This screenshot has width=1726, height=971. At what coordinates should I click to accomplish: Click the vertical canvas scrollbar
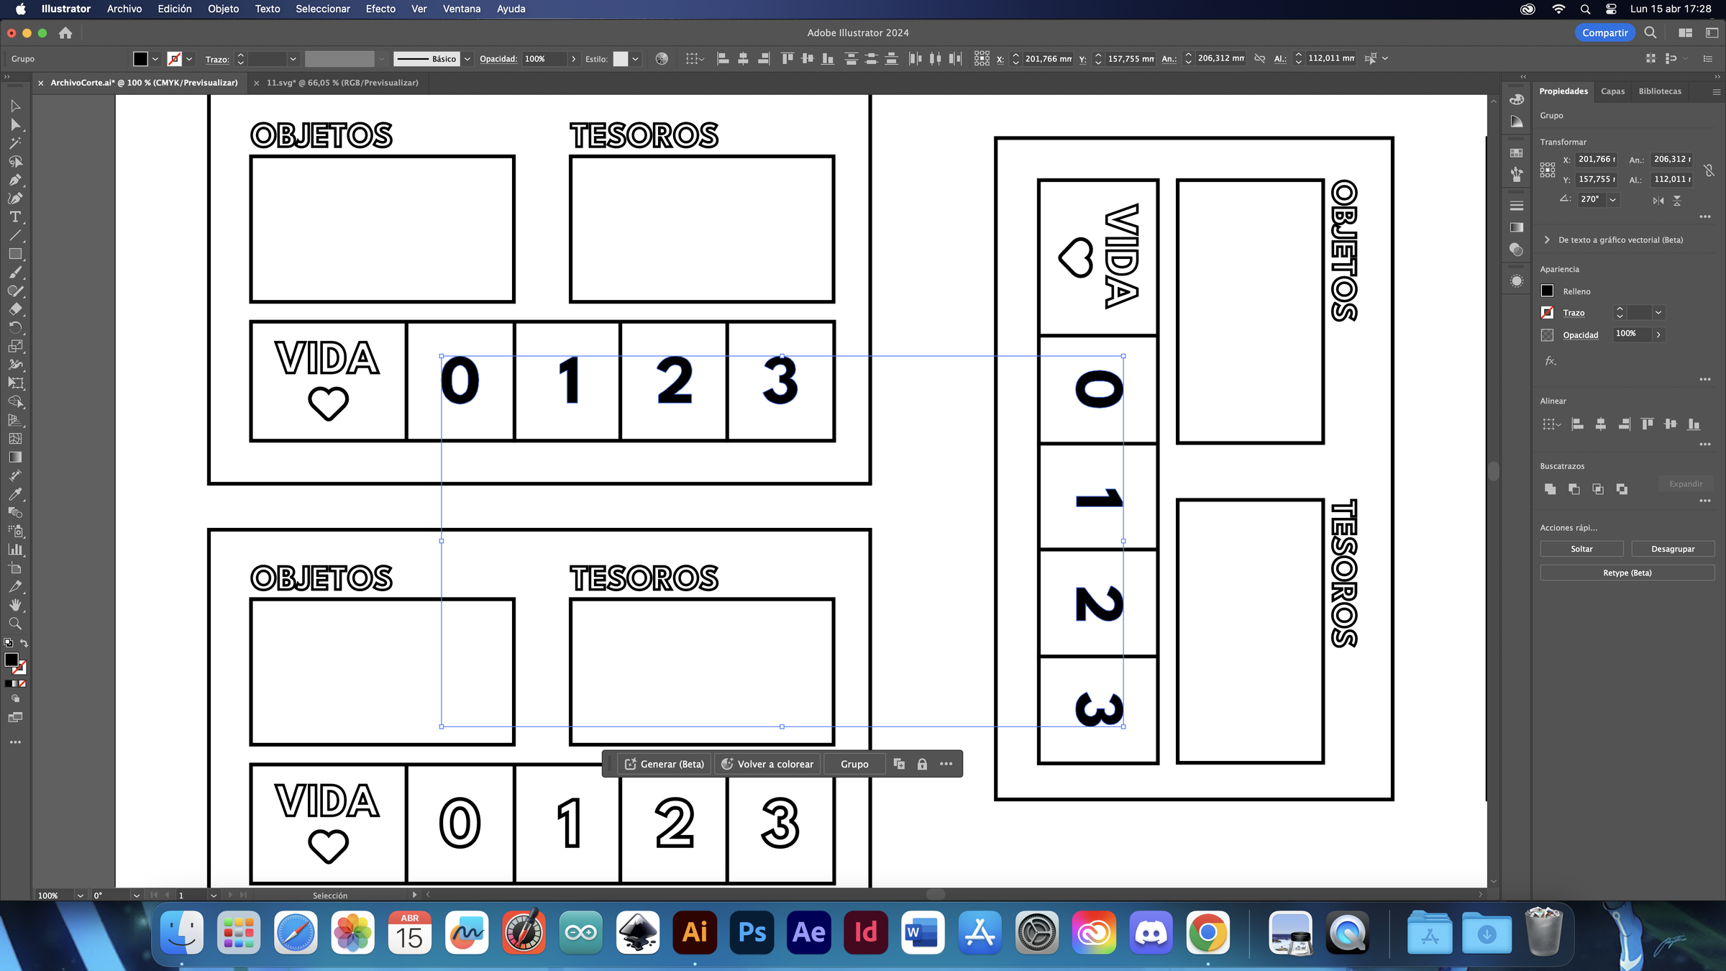(x=1493, y=472)
